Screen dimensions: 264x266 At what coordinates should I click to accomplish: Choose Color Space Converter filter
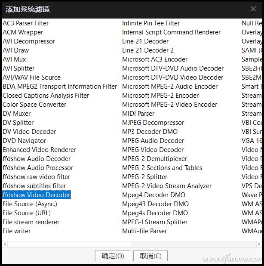(35, 105)
